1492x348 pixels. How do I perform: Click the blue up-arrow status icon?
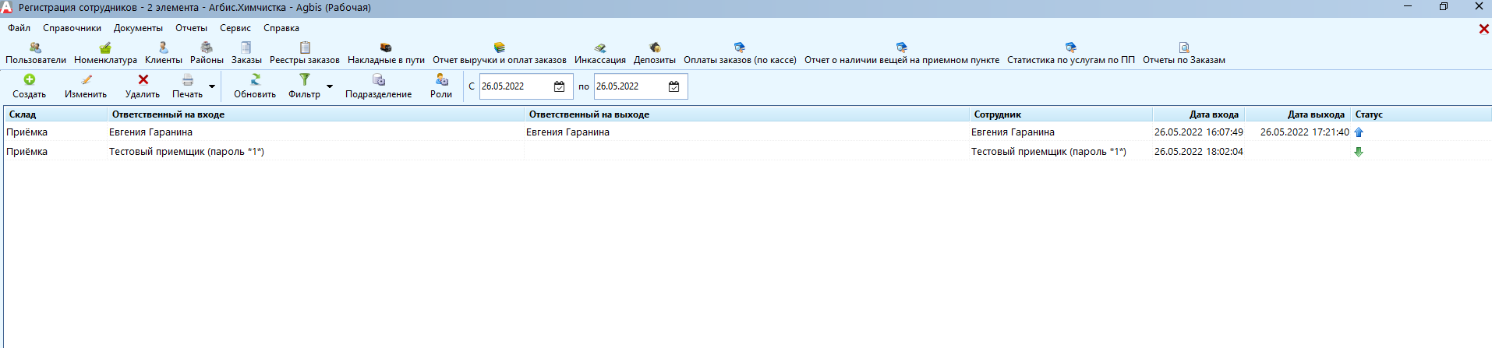coord(1359,132)
